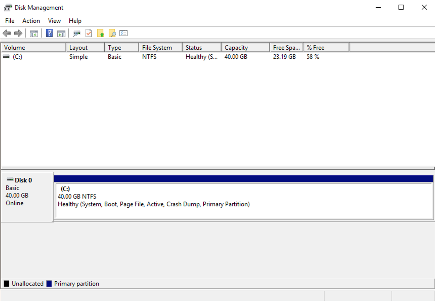Sort the list by the Volume column header
This screenshot has width=435, height=301.
click(x=33, y=47)
